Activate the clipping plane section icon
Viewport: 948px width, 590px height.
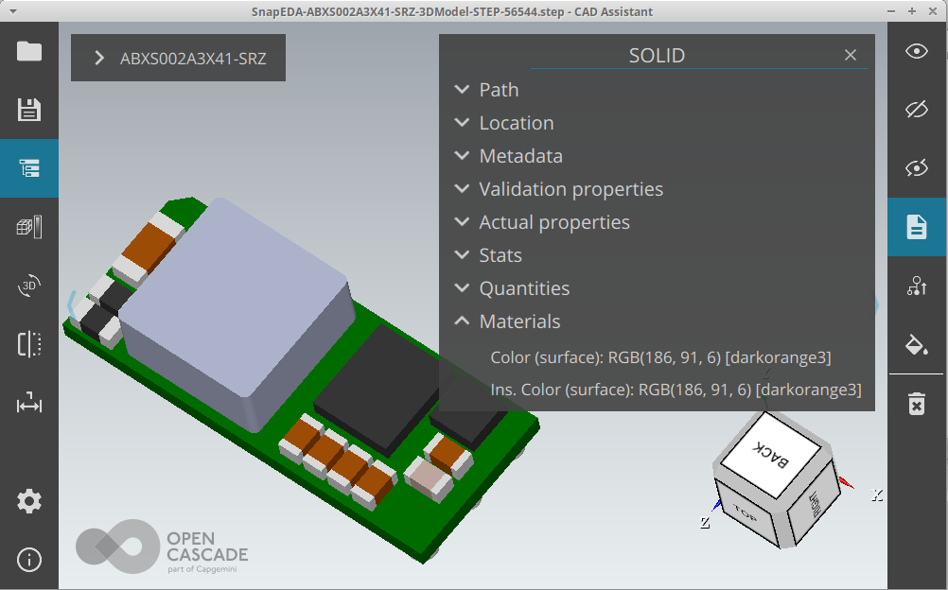pos(29,344)
